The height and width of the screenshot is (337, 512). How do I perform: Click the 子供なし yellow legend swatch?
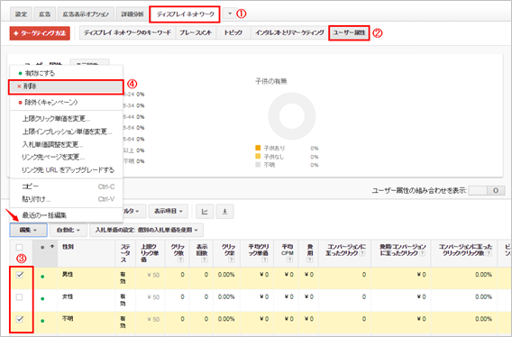258,157
